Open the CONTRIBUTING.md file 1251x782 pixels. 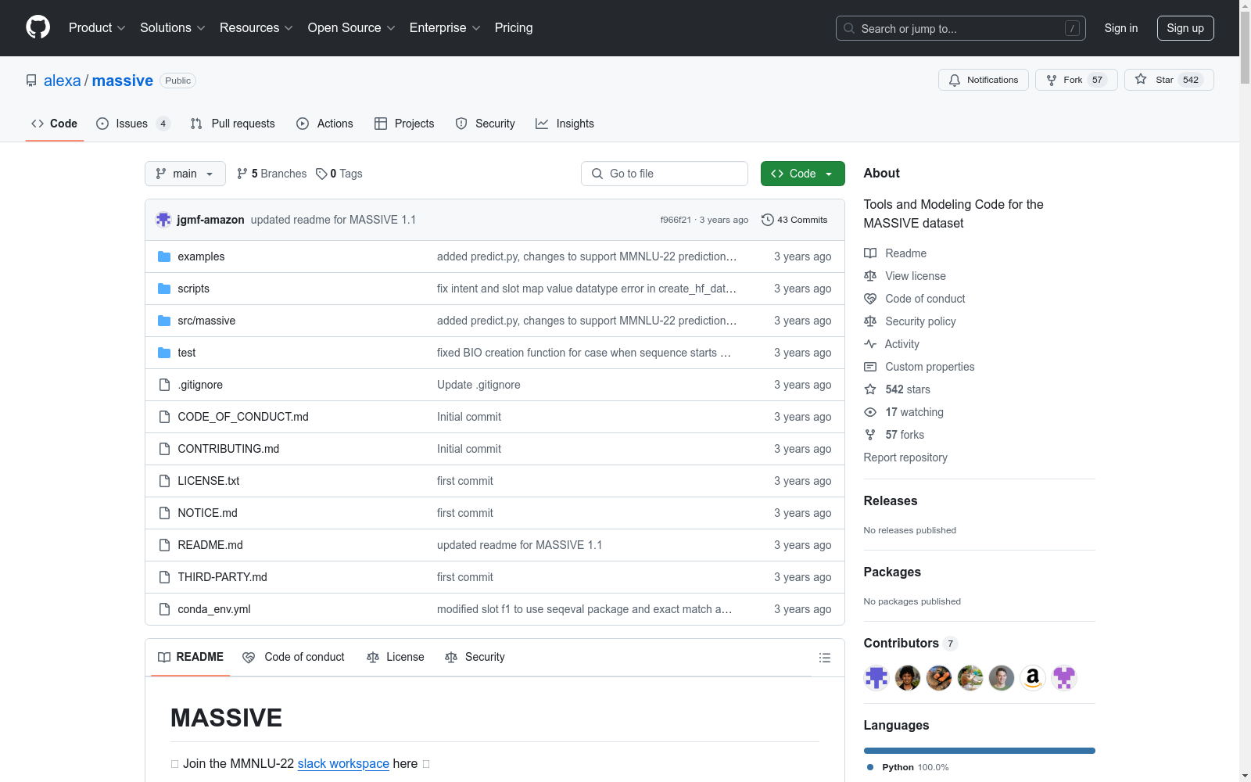[228, 449]
